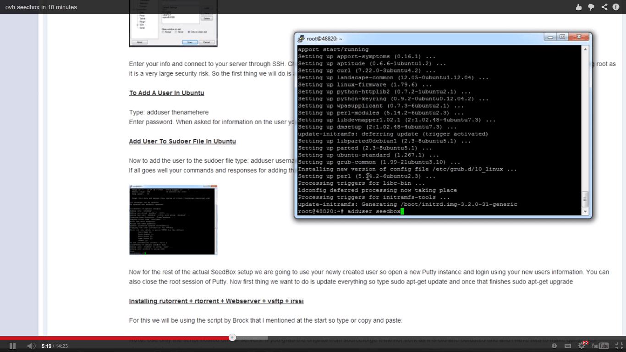Click the YouTube logo in the player bar

(x=600, y=346)
